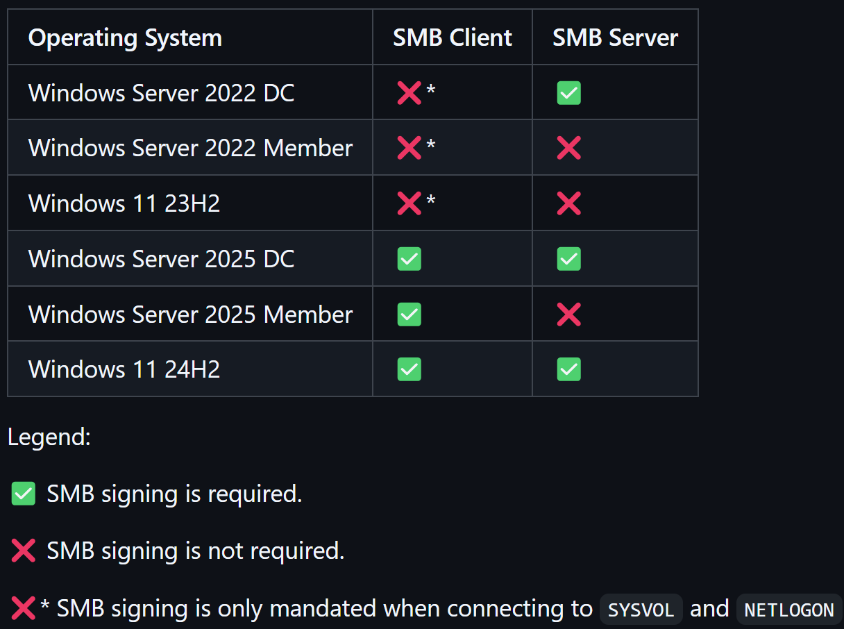Click the NETLOGON code label
Image resolution: width=844 pixels, height=629 pixels.
click(x=789, y=610)
